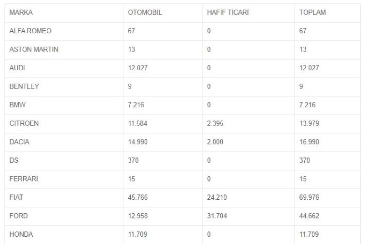The image size is (365, 244).
Task: Select the DACIA total 16.990
Action: 309,142
